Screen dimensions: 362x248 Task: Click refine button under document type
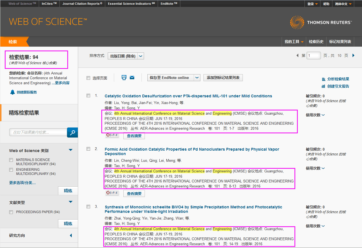pos(68,224)
